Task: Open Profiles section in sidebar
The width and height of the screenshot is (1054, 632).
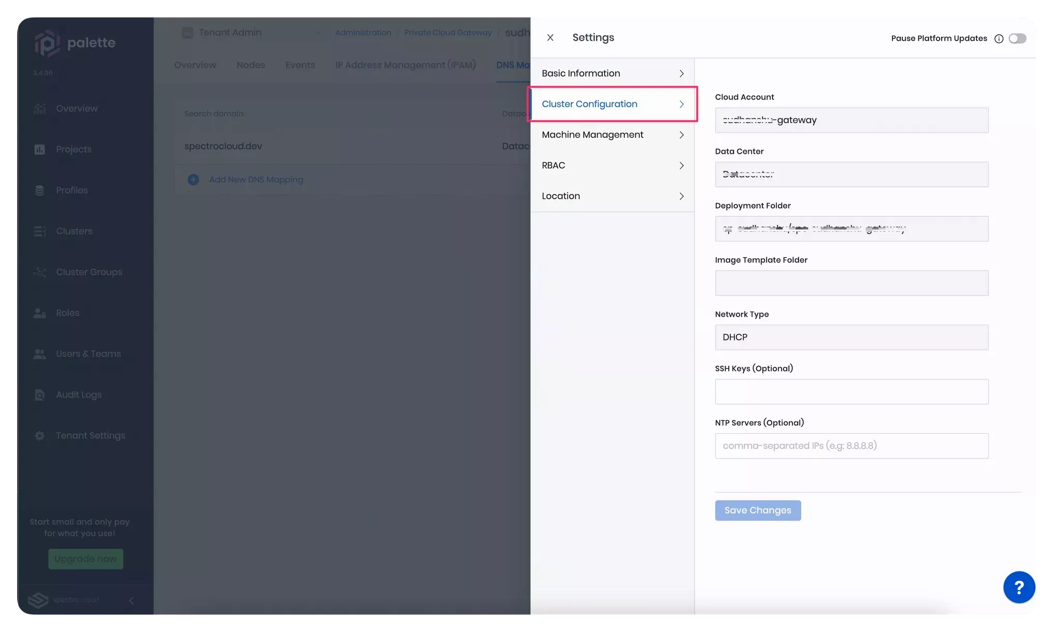Action: (73, 189)
